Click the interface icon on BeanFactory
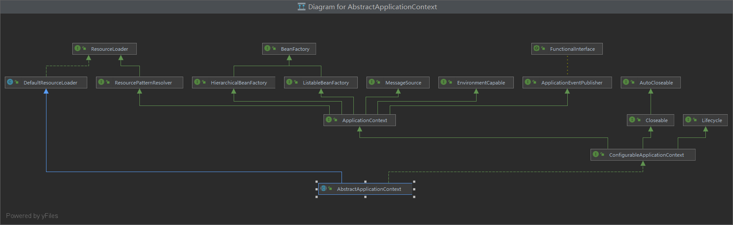Viewport: 733px width, 225px height. 267,48
